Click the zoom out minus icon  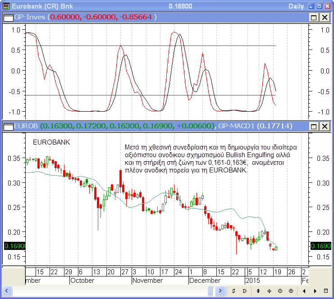(280, 291)
